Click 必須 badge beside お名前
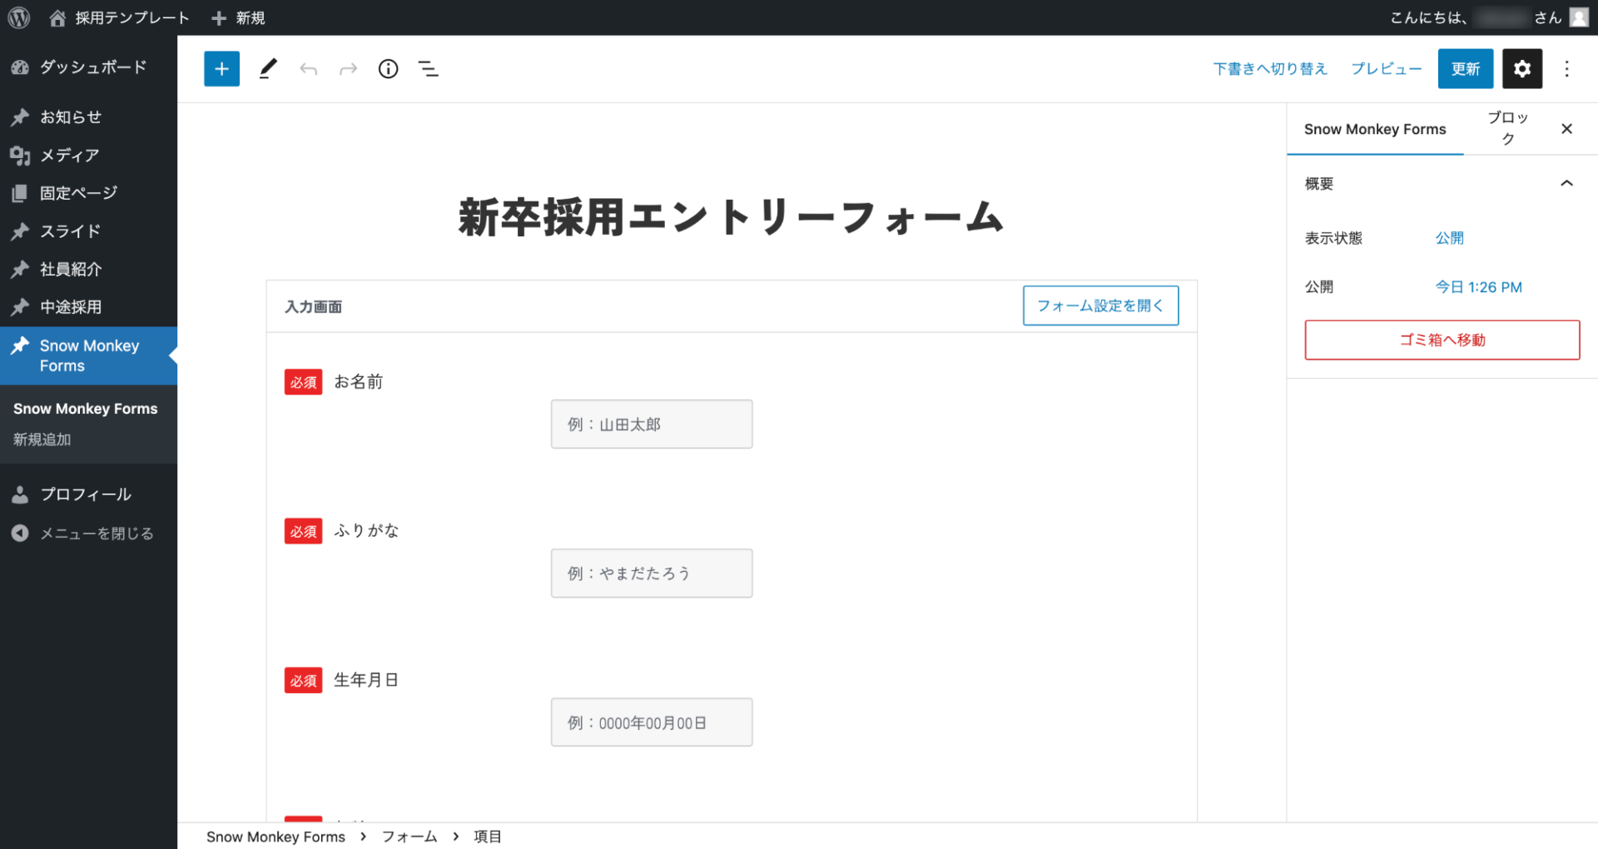Screen dimensions: 1598x849 [x=303, y=382]
